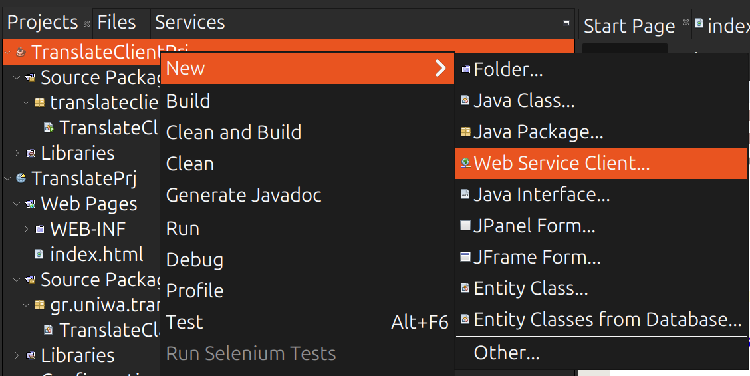Screen dimensions: 750x376
Task: Select JFrame Form... option
Action: (601, 258)
